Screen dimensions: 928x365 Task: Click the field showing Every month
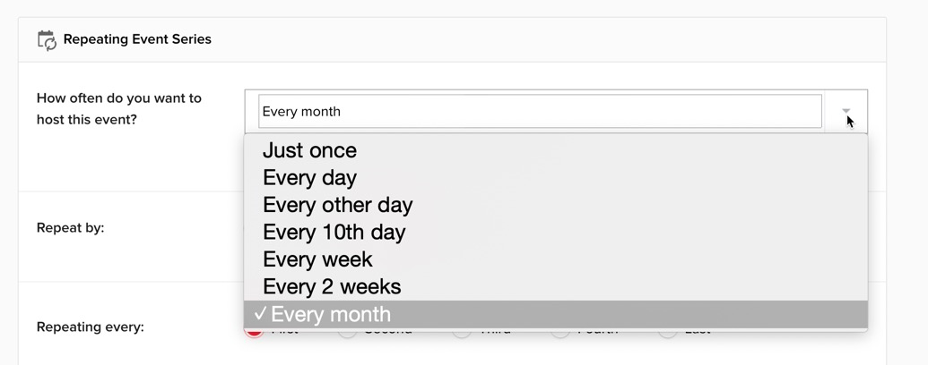540,112
